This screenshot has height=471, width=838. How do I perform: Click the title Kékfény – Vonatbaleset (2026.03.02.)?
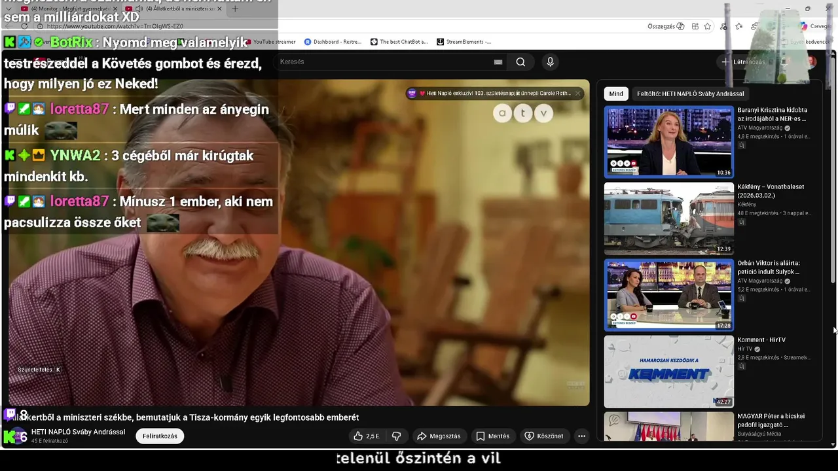pyautogui.click(x=771, y=191)
